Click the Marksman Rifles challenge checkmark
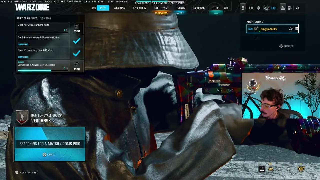Screen dimensions: 320x180 point(77,41)
